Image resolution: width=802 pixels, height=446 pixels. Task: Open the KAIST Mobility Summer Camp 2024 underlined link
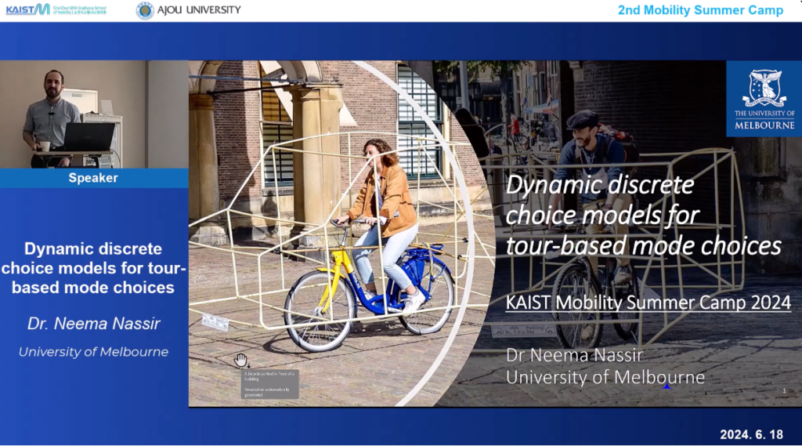click(648, 303)
